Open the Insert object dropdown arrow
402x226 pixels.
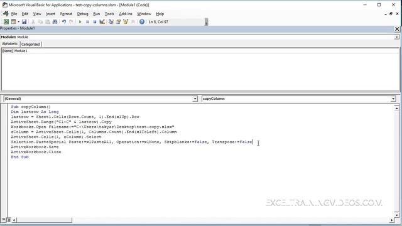[18, 22]
